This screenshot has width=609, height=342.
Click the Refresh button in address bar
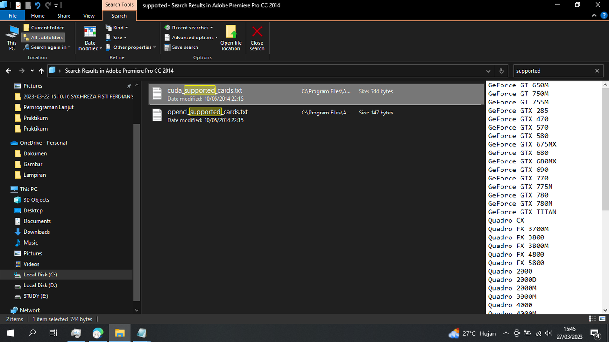[x=501, y=71]
